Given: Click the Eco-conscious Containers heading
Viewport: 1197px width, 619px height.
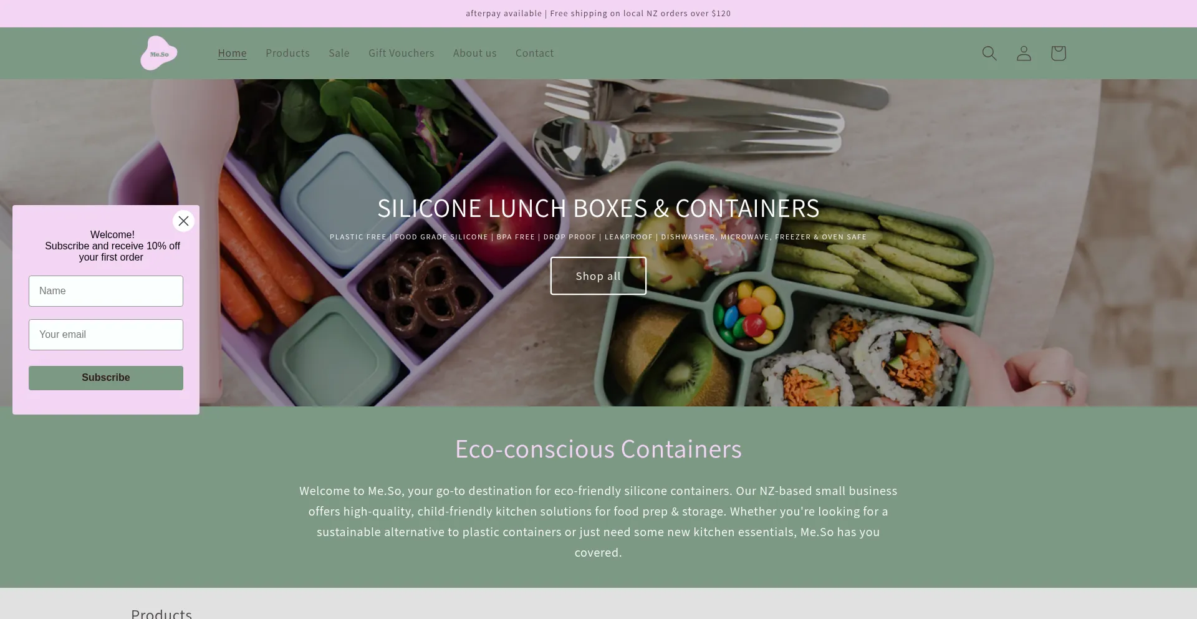Looking at the screenshot, I should pos(598,449).
